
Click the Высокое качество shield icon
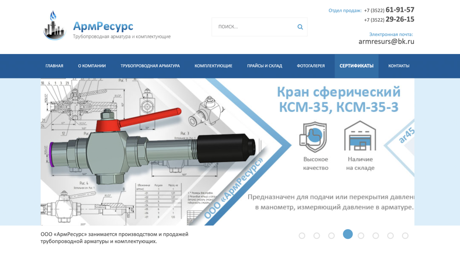[x=313, y=137]
